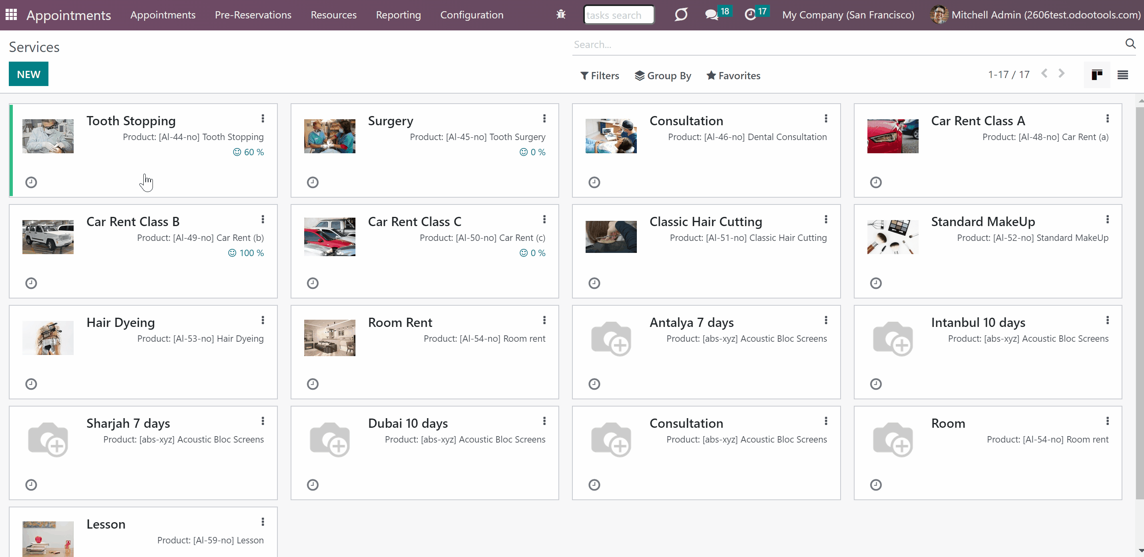Open Surgery card three-dot menu
The width and height of the screenshot is (1144, 557).
point(544,118)
